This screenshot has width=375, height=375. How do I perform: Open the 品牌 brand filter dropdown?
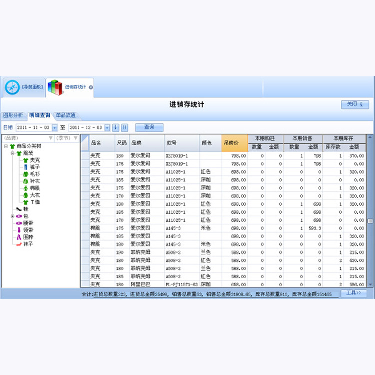(50, 138)
